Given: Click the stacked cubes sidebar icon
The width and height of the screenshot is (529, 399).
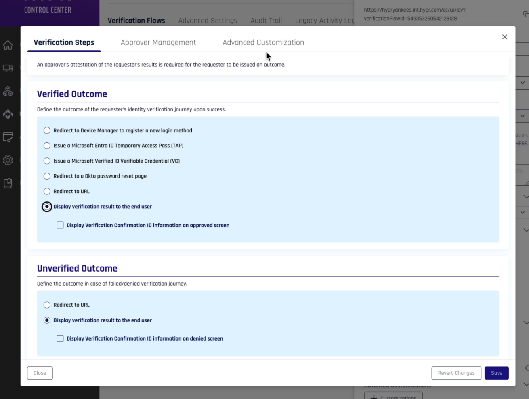Looking at the screenshot, I should pyautogui.click(x=8, y=91).
